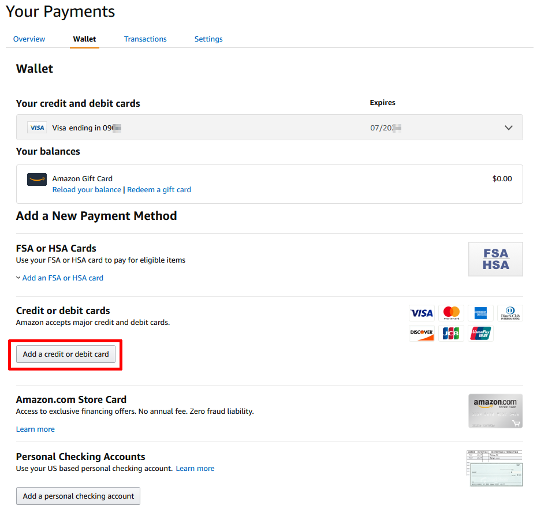Click the JCB card logo
This screenshot has height=520, width=537.
[x=452, y=333]
